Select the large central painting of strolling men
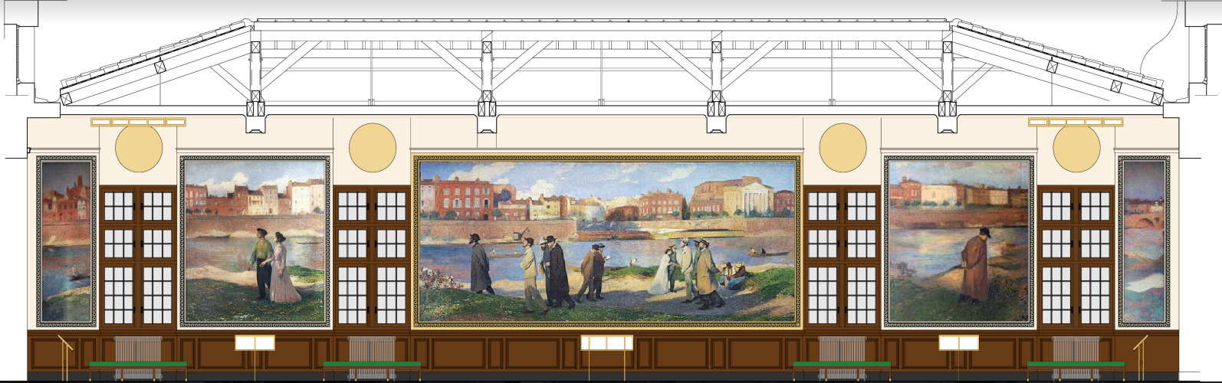 (606, 241)
